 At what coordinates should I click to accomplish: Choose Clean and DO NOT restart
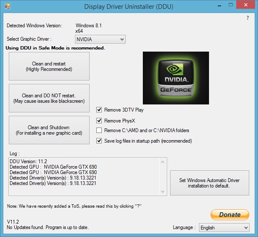(x=49, y=98)
